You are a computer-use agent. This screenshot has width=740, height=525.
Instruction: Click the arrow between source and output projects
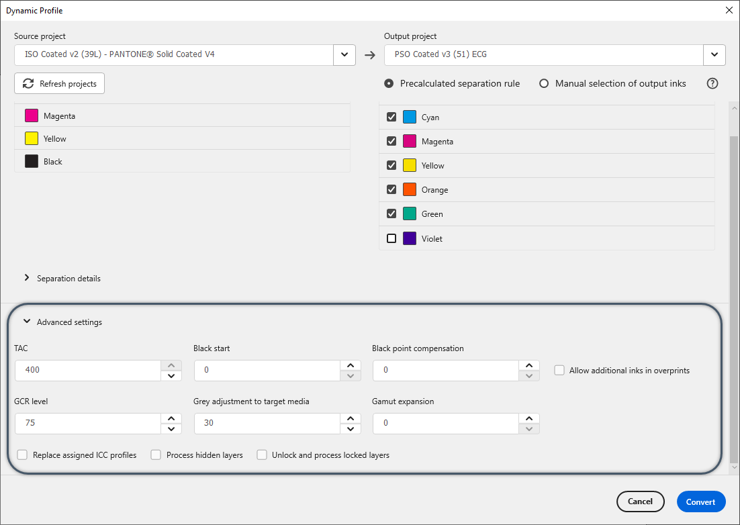point(369,55)
